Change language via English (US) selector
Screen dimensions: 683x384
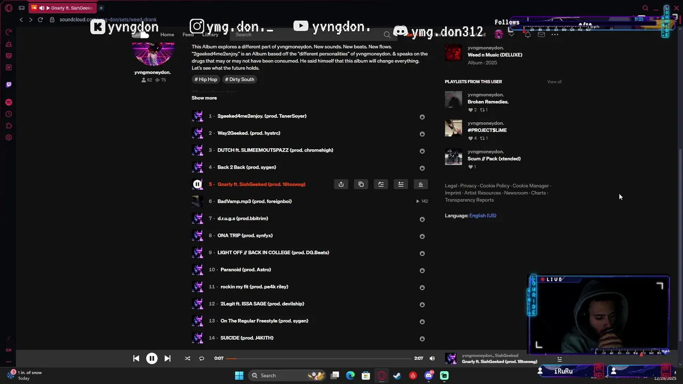coord(483,215)
